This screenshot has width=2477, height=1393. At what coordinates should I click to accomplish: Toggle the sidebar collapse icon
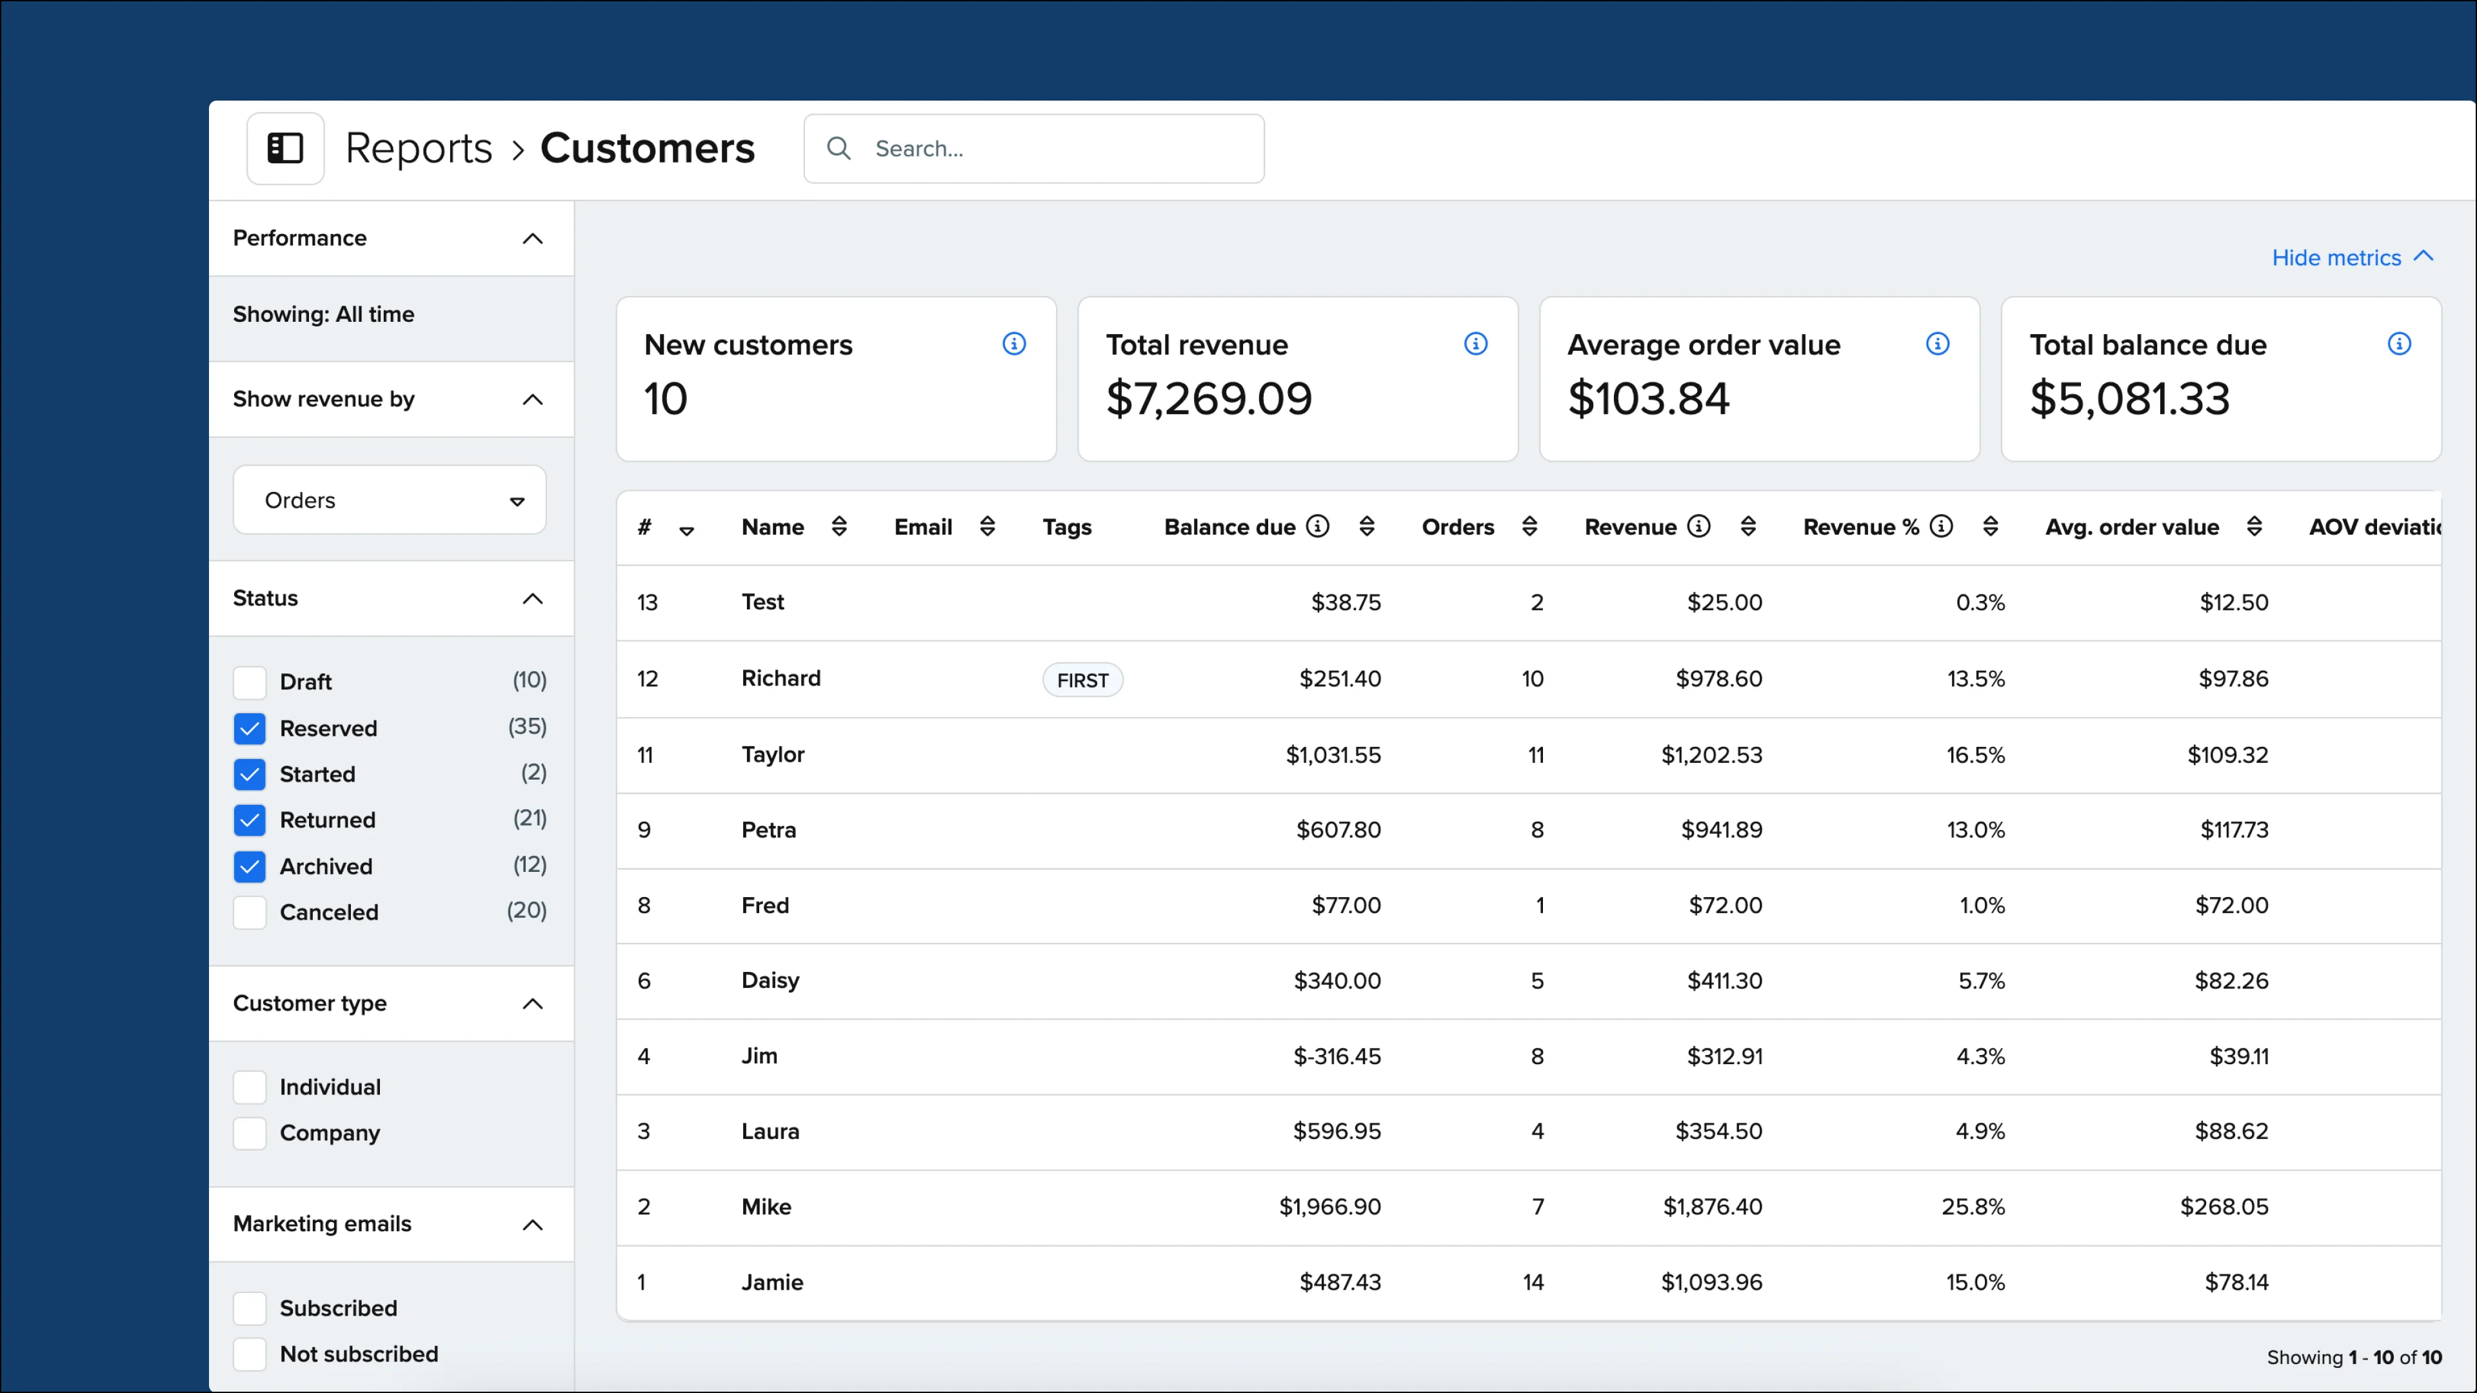click(284, 148)
